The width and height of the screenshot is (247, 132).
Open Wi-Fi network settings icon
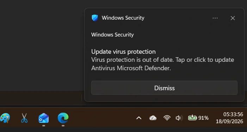tap(167, 118)
